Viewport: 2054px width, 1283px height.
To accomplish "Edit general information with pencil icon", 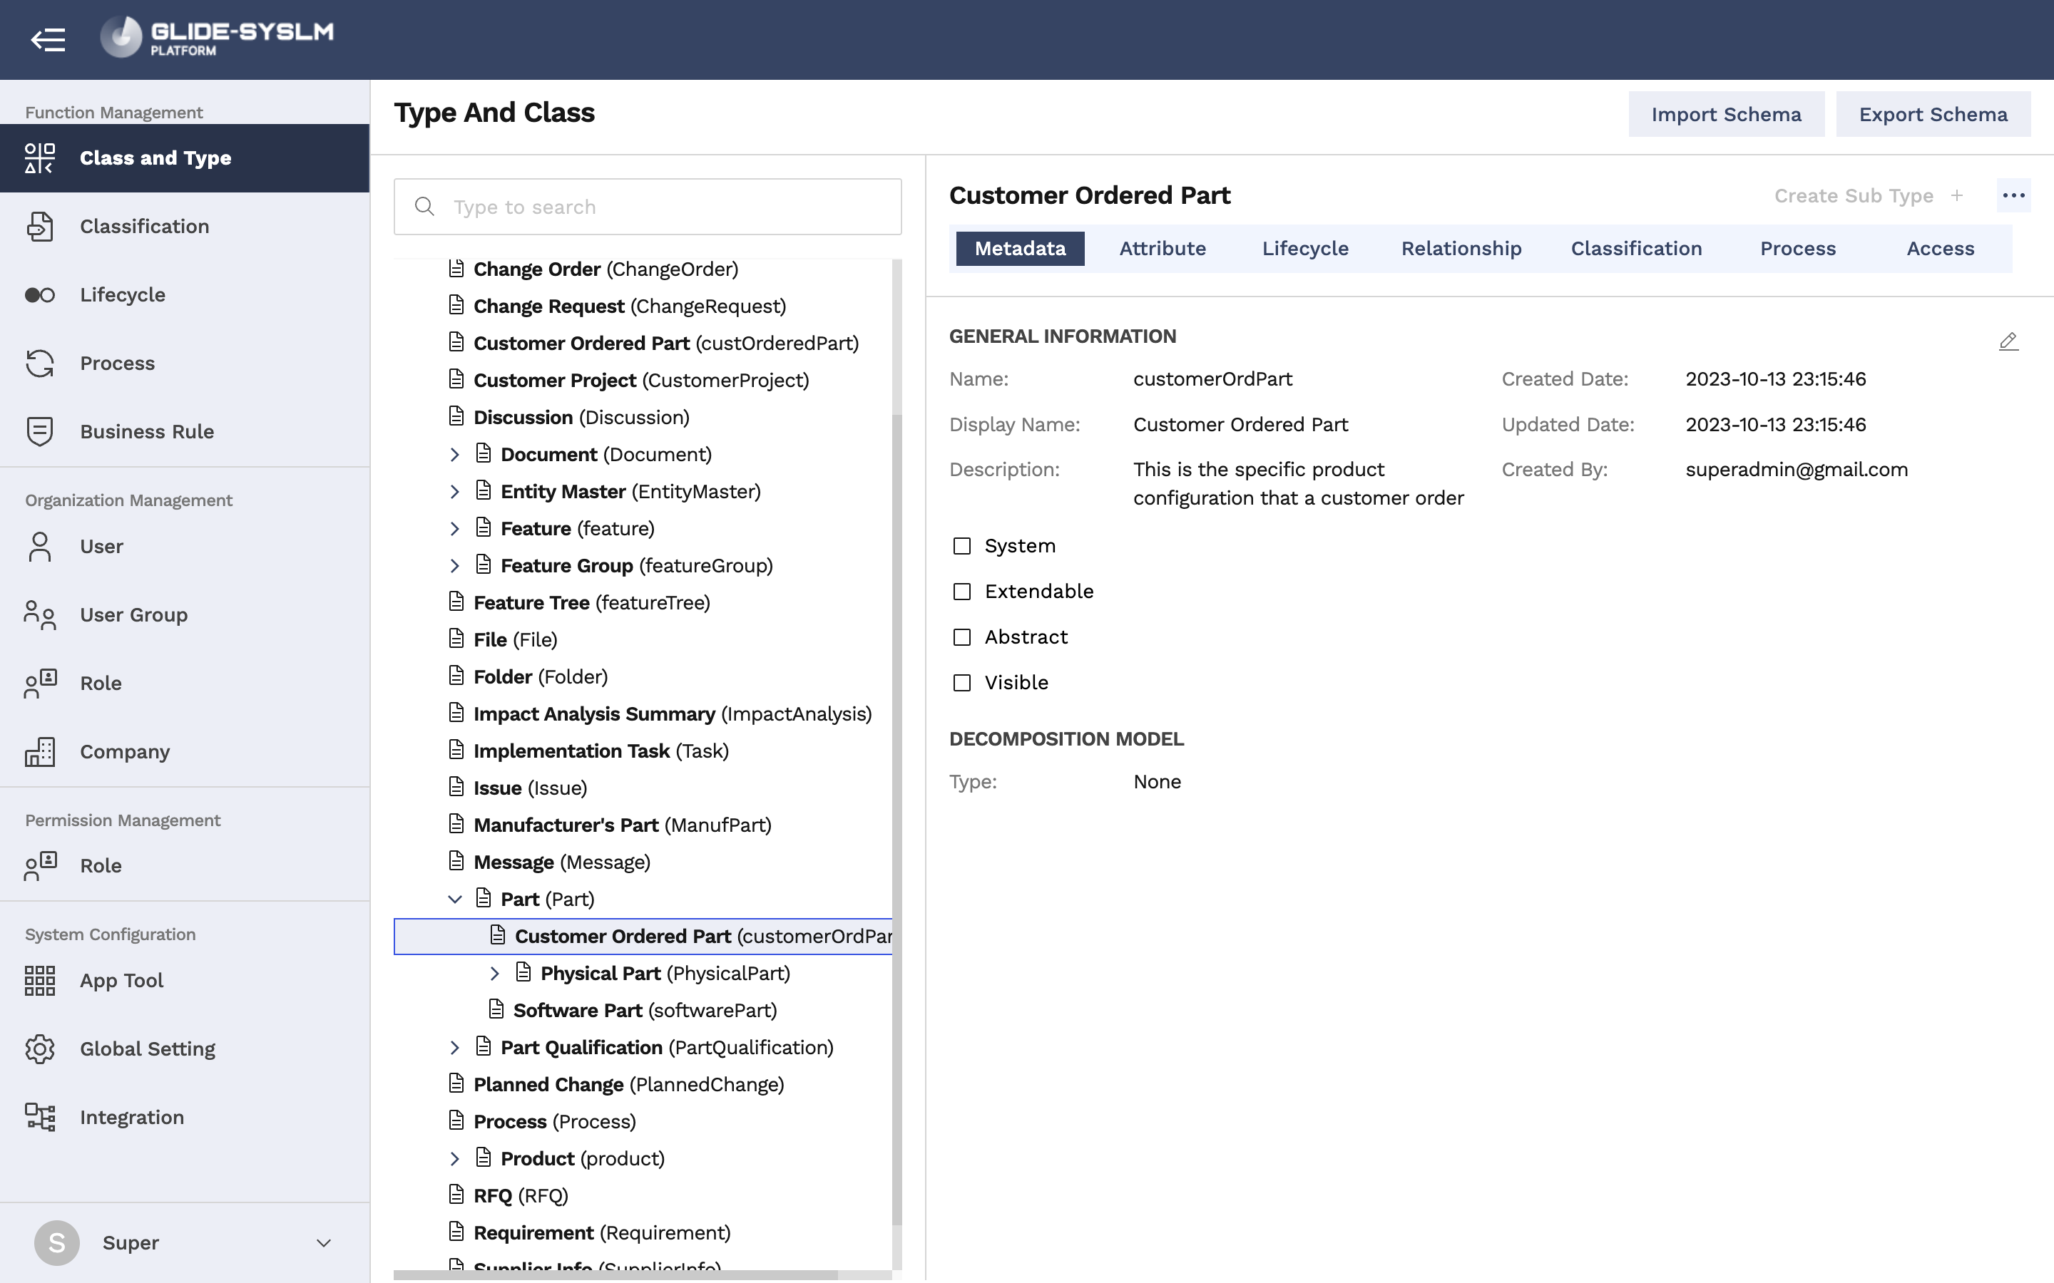I will 2008,341.
